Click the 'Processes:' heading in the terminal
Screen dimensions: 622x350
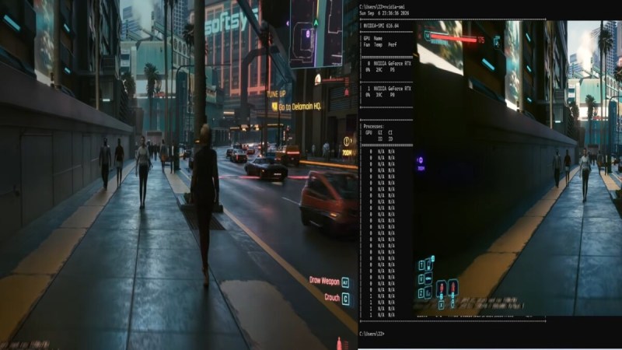point(374,127)
